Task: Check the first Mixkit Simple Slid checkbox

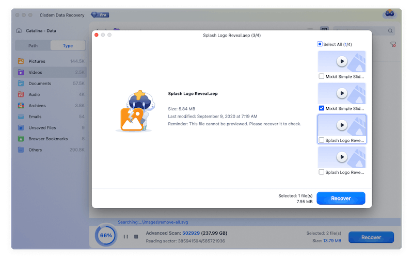Action: pos(321,76)
